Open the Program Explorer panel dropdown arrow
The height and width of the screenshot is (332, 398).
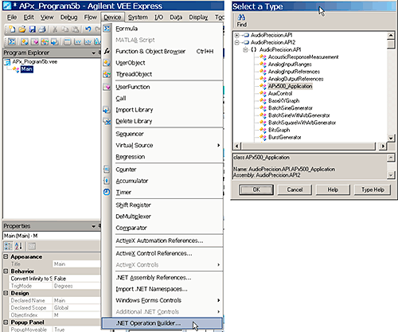click(93, 53)
